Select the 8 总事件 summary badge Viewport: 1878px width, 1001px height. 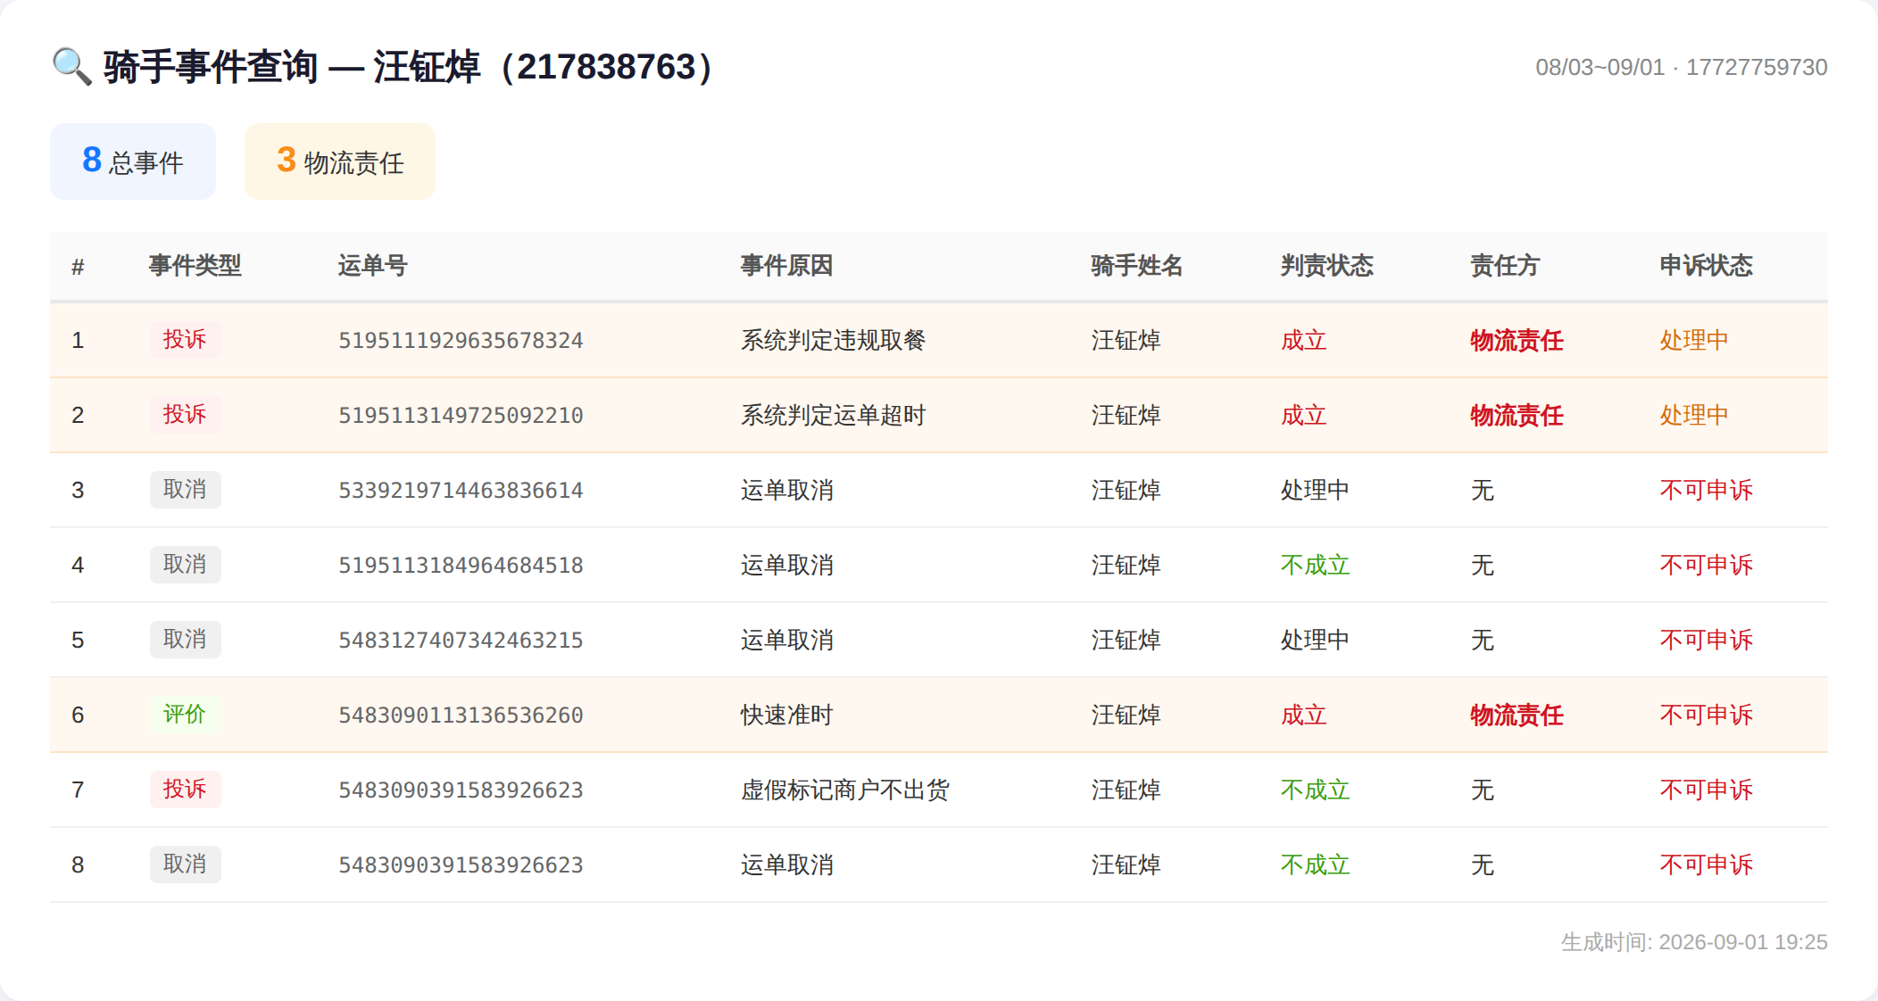pyautogui.click(x=133, y=161)
